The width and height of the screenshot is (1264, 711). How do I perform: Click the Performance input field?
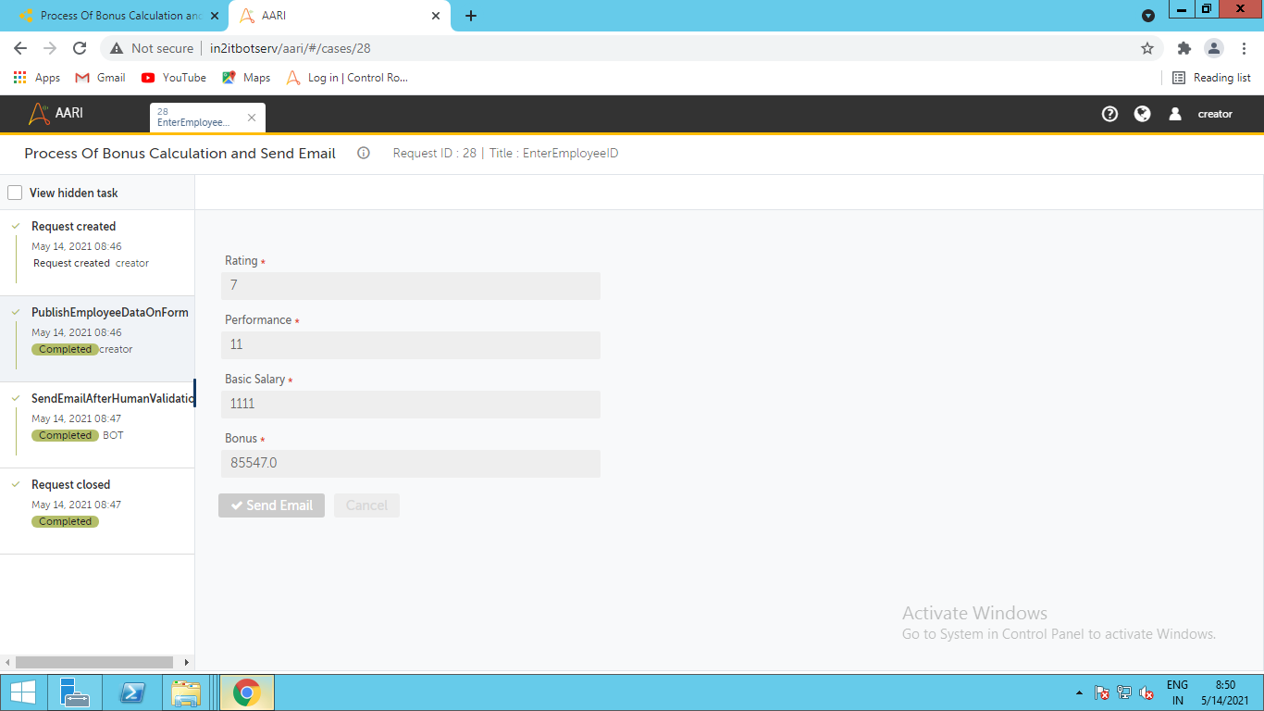click(411, 345)
